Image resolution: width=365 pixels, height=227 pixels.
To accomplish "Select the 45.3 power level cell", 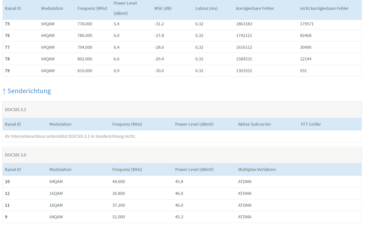I will coord(179,217).
